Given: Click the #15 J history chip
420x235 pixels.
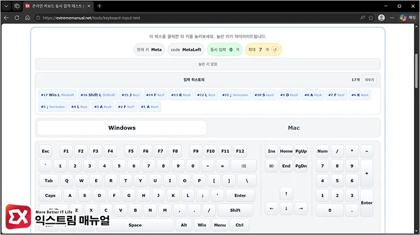Looking at the screenshot, I should pos(130,95).
